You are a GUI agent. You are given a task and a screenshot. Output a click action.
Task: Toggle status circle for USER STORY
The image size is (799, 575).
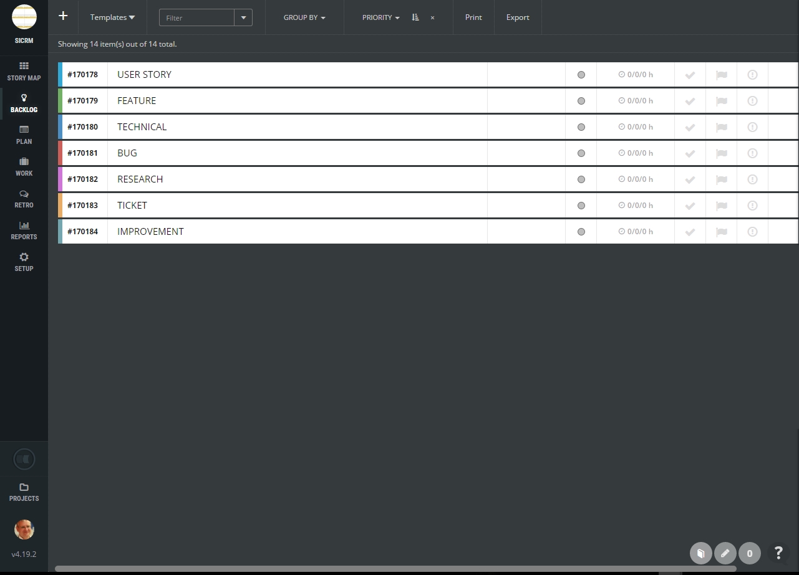581,75
